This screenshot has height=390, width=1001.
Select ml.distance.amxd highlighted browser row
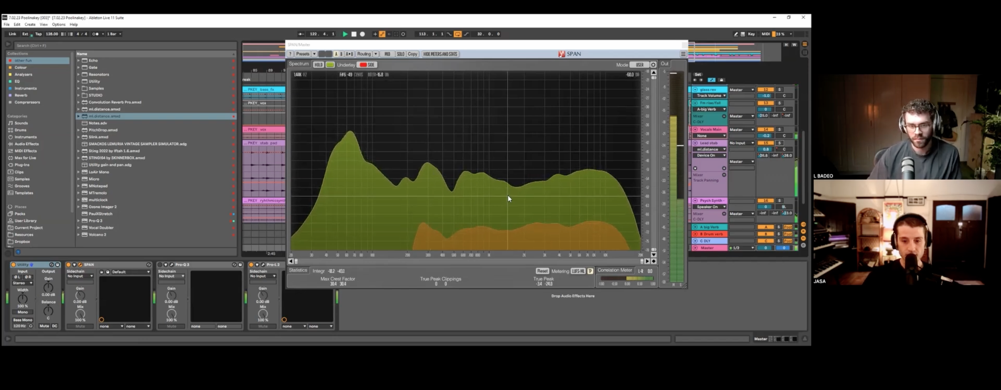click(156, 116)
